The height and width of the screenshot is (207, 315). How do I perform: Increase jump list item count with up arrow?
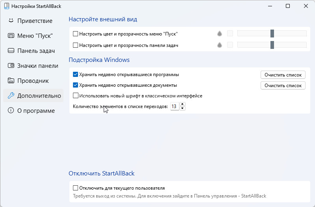182,104
